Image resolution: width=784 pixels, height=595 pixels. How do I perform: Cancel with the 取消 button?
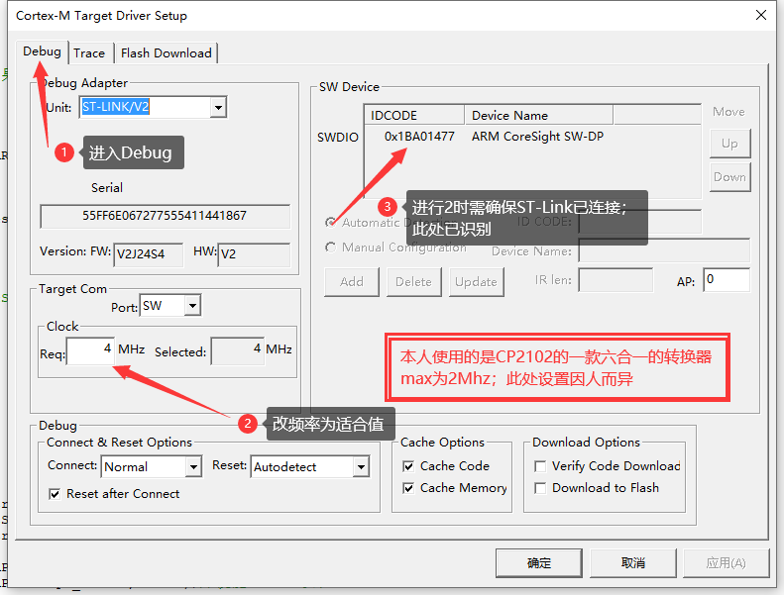[x=633, y=563]
